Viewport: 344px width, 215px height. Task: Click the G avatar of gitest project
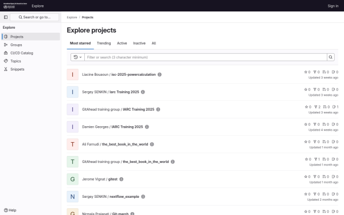coord(73,179)
